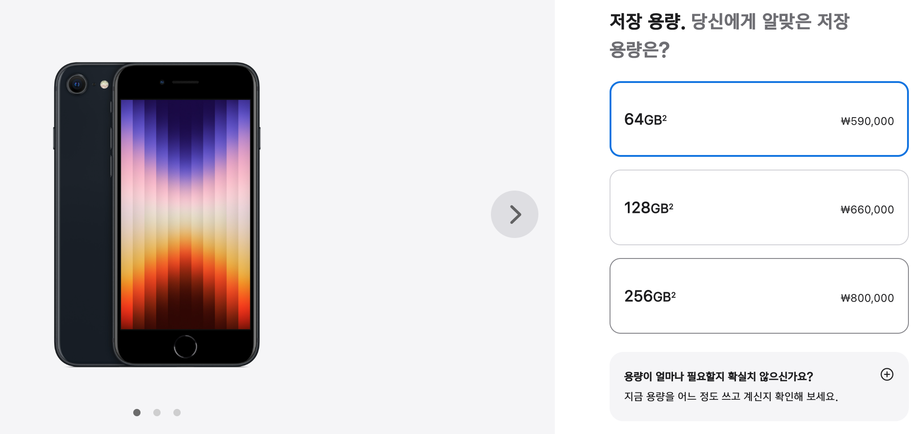The height and width of the screenshot is (434, 918).
Task: Go to the first gallery dot indicator
Action: [137, 413]
